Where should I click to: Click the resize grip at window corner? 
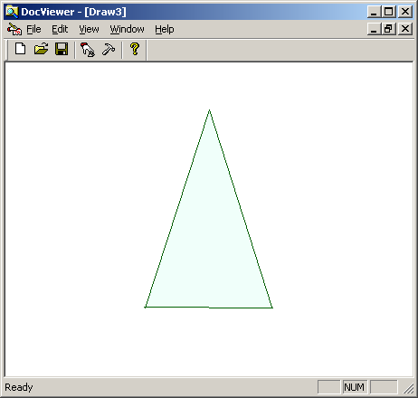(x=409, y=388)
